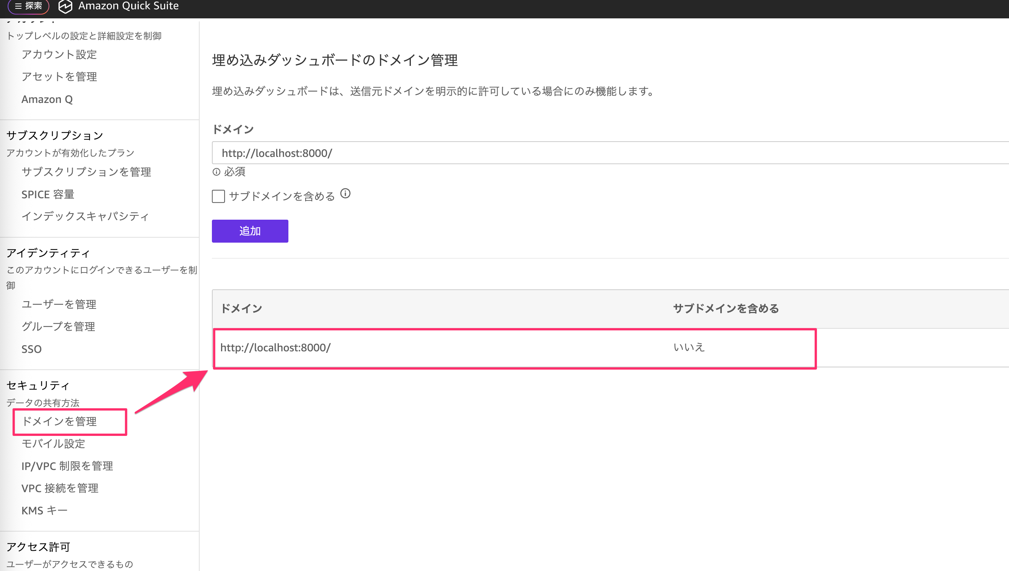Click the 追加 button
This screenshot has width=1009, height=571.
coord(250,231)
